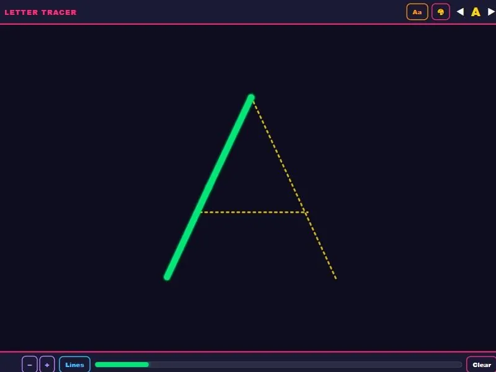Increase size with plus button
The image size is (496, 372).
click(x=47, y=365)
